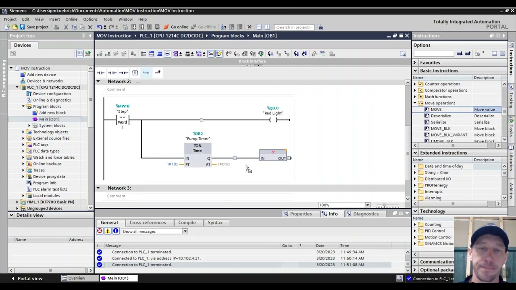Click the Paste icon in toolbar

82,27
